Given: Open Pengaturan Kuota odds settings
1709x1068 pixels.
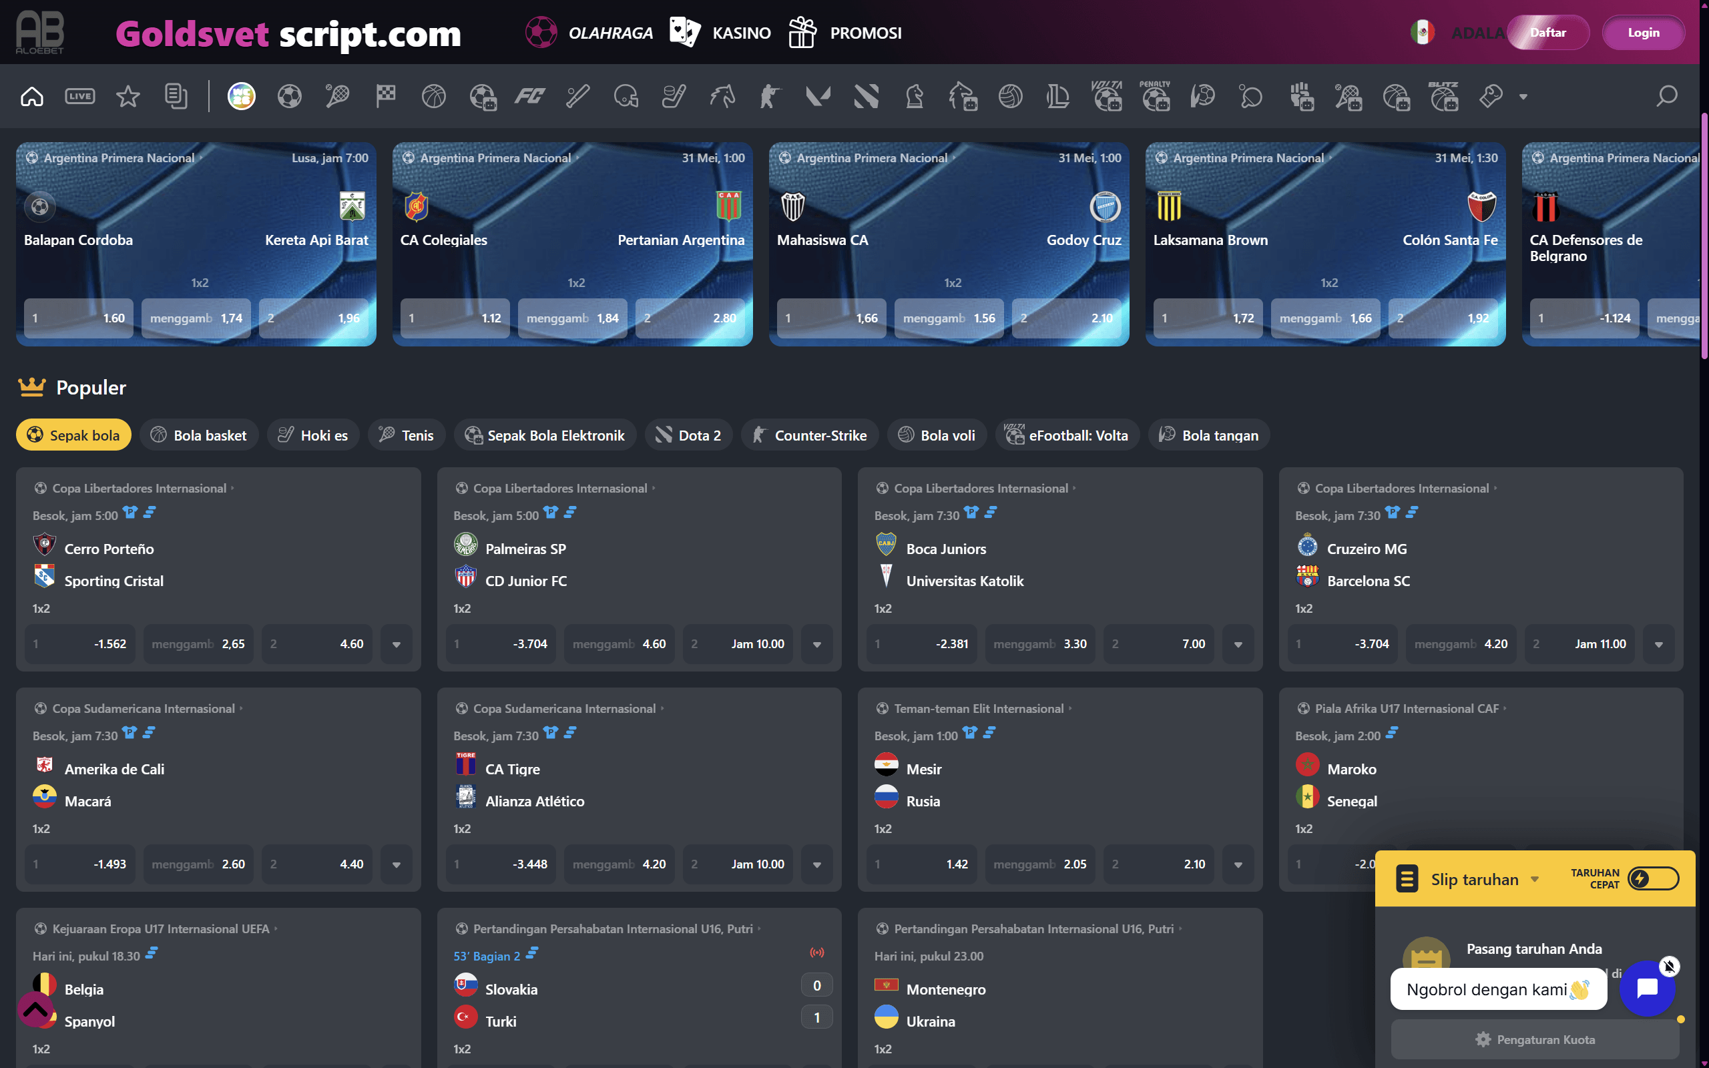Looking at the screenshot, I should (1535, 1039).
